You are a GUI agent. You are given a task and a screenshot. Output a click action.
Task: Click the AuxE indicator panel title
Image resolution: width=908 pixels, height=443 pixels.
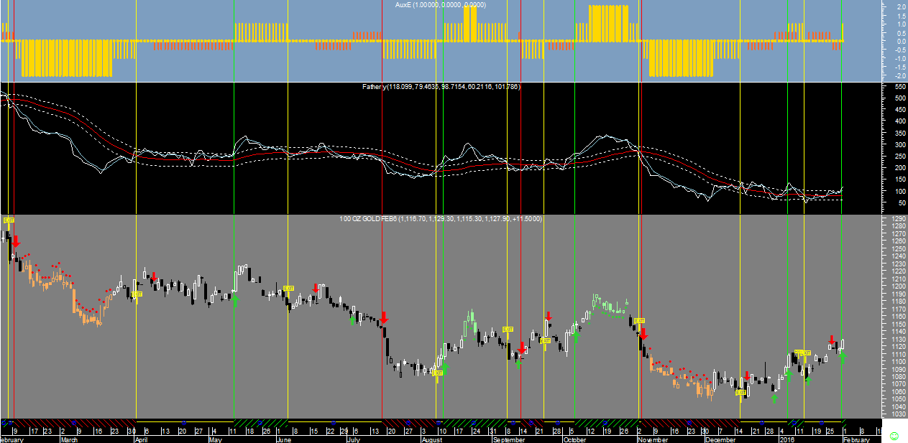click(x=440, y=5)
